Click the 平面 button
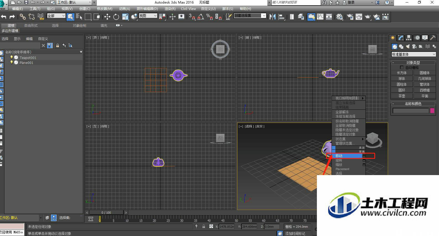This screenshot has height=236, width=439. pyautogui.click(x=425, y=96)
